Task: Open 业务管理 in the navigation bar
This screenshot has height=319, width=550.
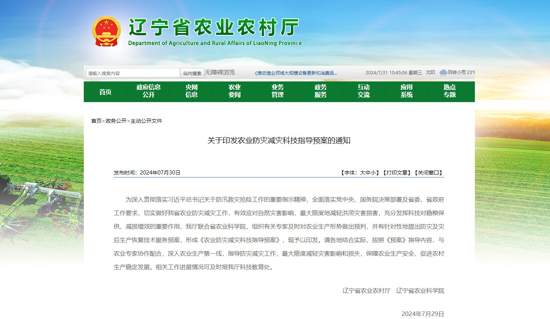Action: 278,91
